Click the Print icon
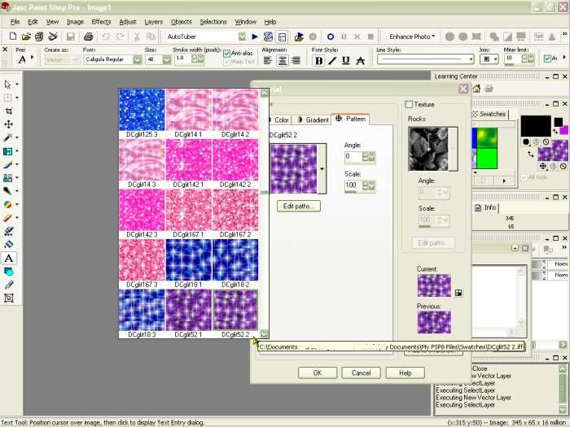 tap(88, 37)
